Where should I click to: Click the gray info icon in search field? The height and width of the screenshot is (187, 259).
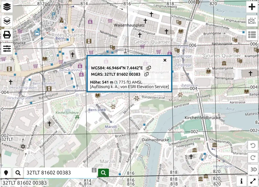pyautogui.click(x=94, y=170)
